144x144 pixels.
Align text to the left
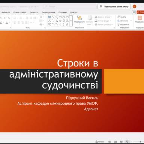[x=15, y=22]
